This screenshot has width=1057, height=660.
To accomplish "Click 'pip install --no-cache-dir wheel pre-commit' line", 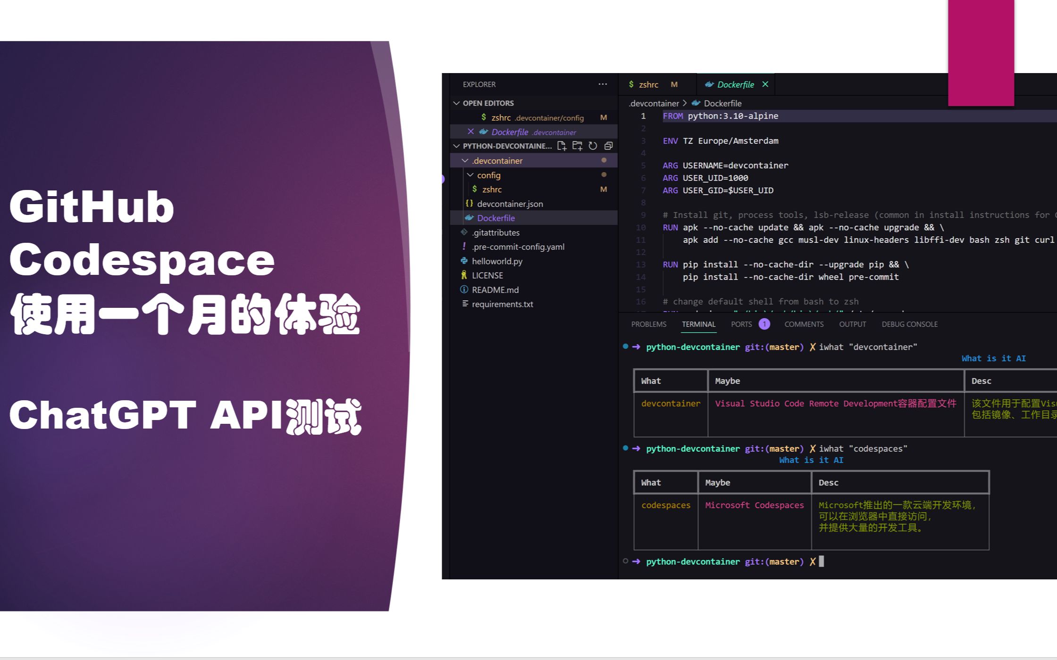I will coord(790,277).
